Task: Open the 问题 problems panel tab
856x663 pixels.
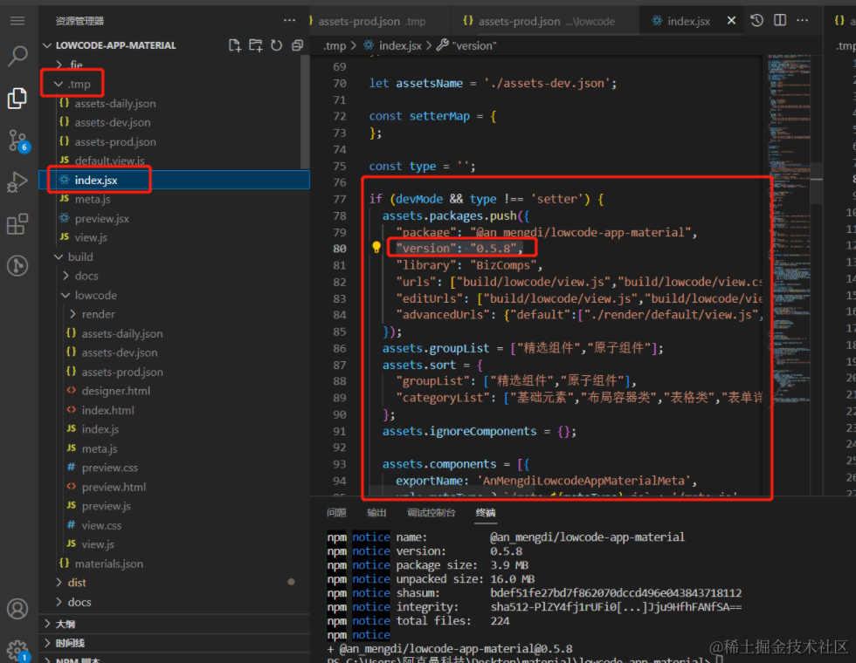Action: pos(337,513)
